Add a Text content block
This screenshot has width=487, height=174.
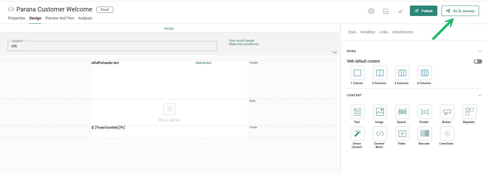tap(357, 112)
